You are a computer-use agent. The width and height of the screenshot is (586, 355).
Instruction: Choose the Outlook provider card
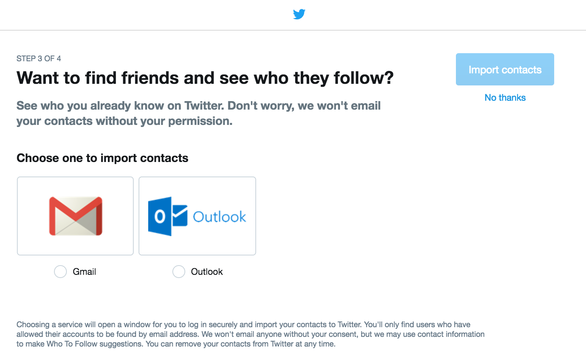coord(197,216)
